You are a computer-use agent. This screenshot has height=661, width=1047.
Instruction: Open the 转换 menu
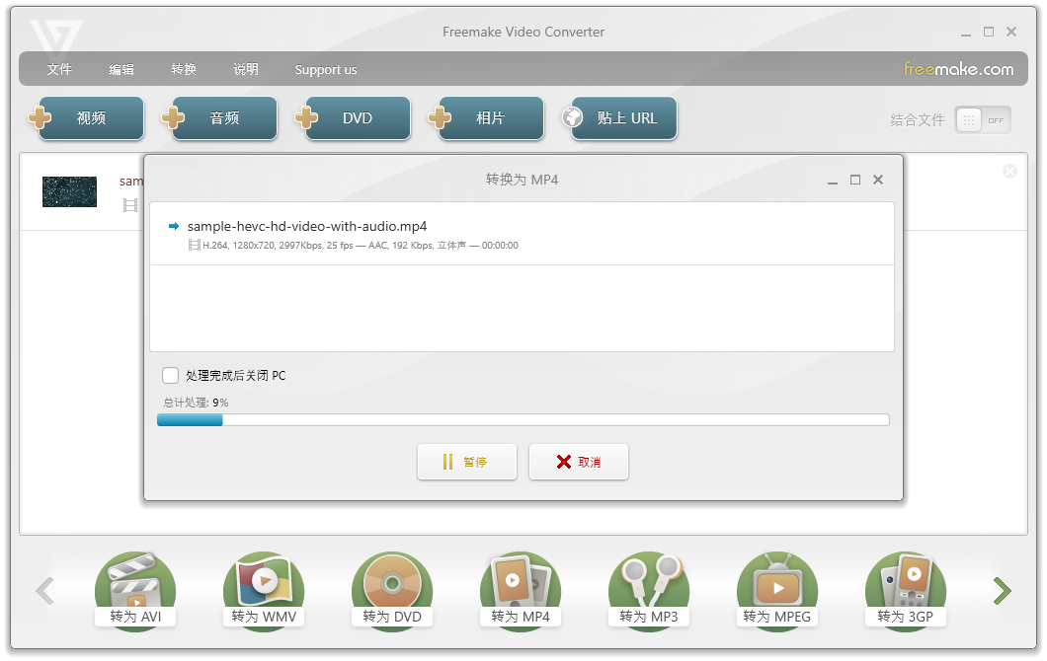click(x=184, y=70)
